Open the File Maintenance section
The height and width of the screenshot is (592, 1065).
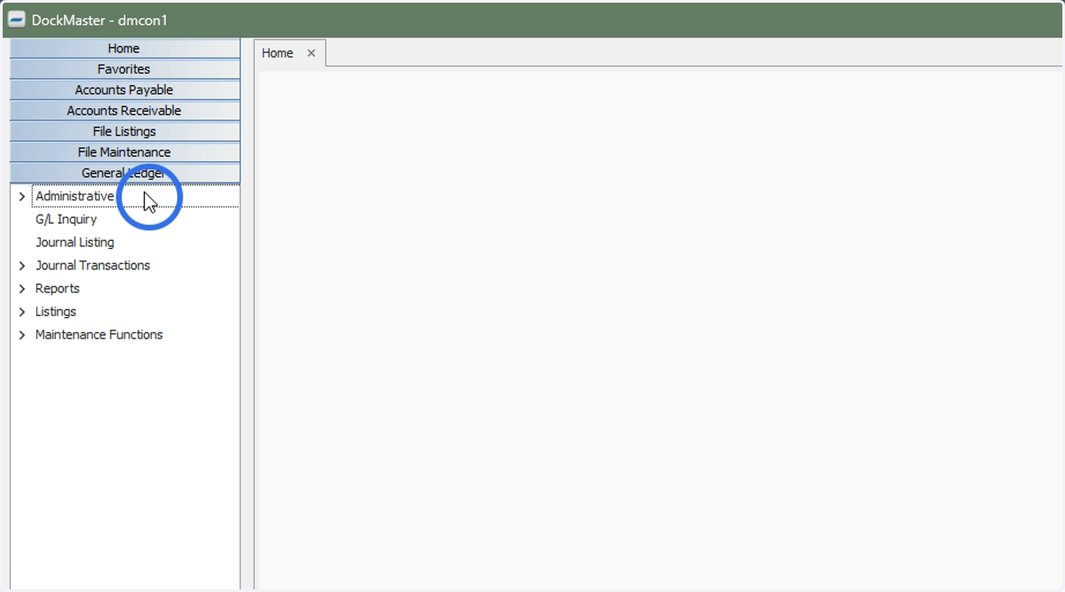124,152
